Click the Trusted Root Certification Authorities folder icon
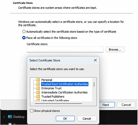The image size is (138, 125). (38, 84)
